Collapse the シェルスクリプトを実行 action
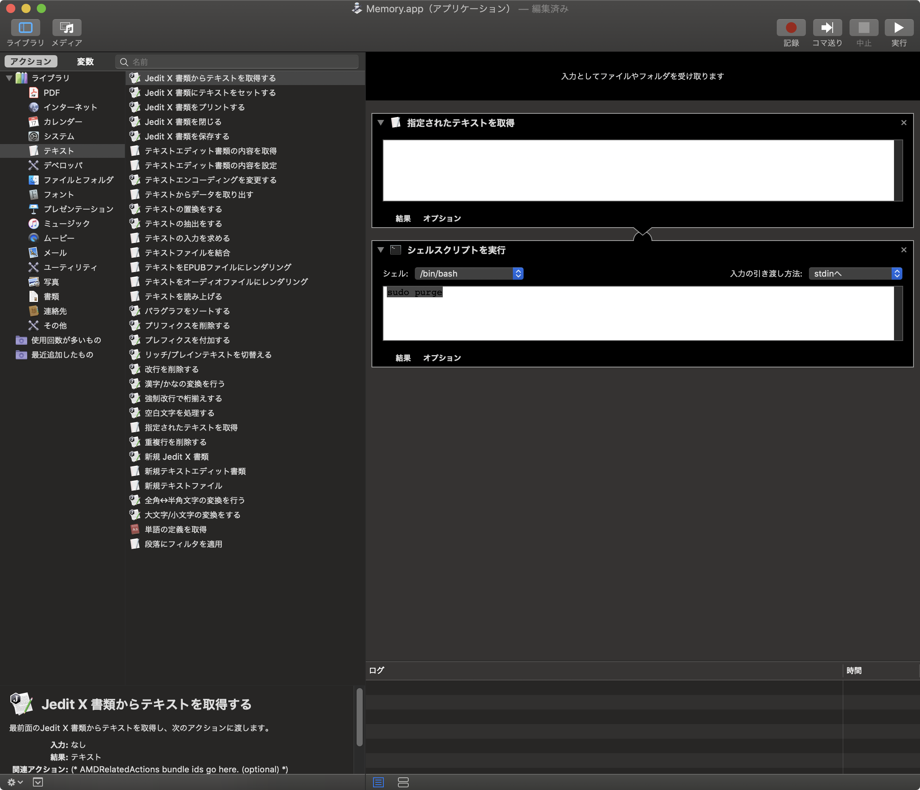This screenshot has width=920, height=790. [x=380, y=249]
